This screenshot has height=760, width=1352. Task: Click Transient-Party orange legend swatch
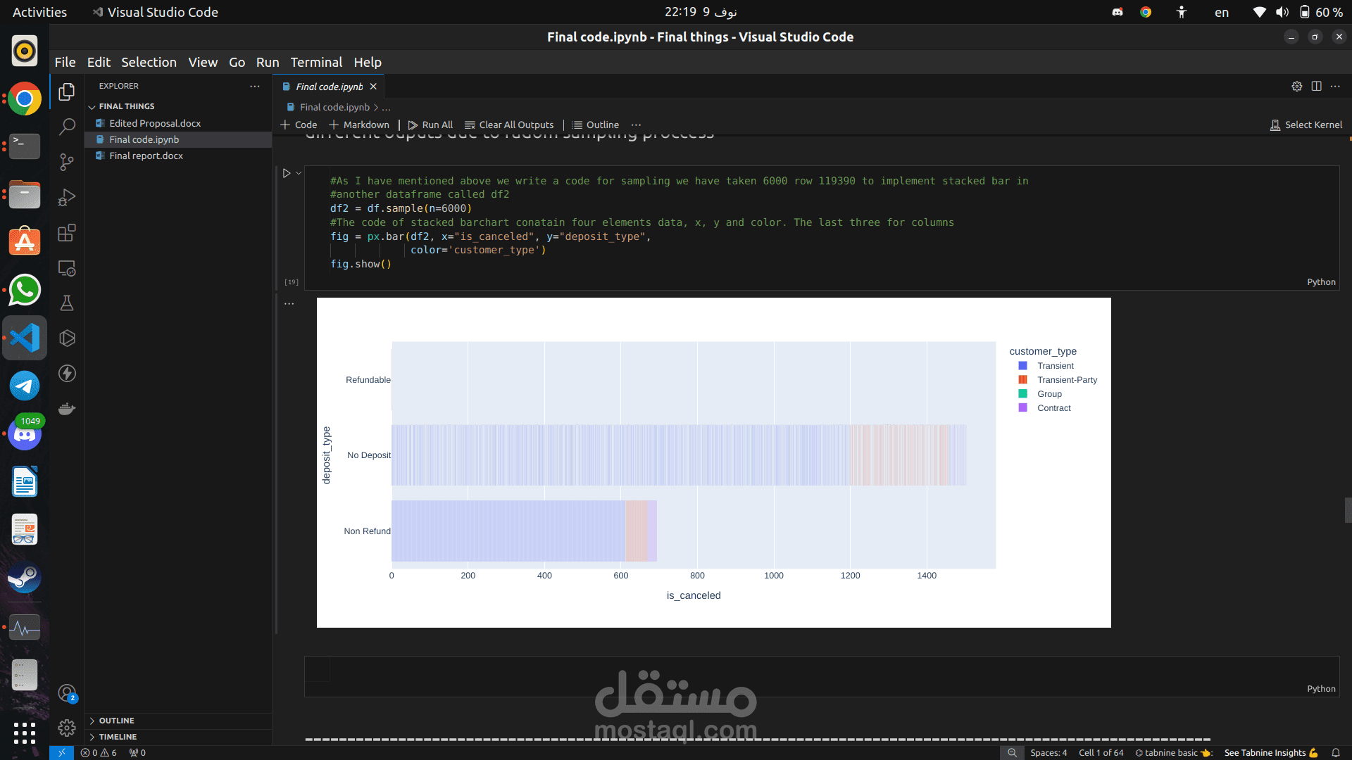pyautogui.click(x=1023, y=380)
